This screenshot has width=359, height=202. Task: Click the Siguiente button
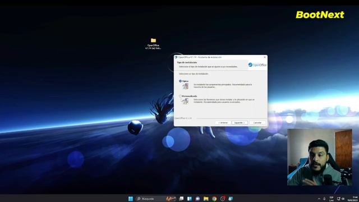pyautogui.click(x=240, y=123)
